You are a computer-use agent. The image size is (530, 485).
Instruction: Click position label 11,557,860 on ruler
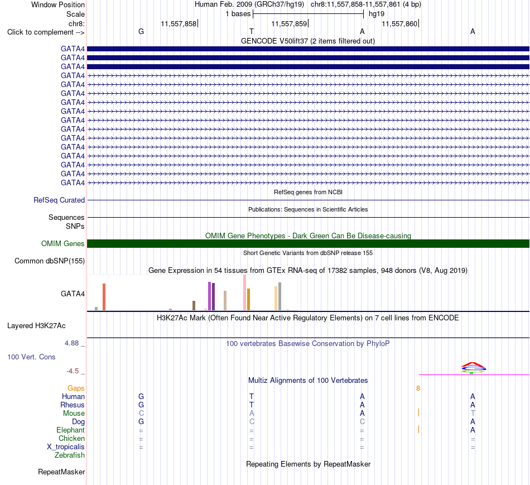tap(399, 23)
